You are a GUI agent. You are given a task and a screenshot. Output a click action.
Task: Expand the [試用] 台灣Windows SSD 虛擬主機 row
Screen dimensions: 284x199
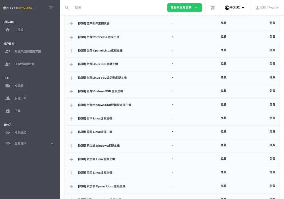pyautogui.click(x=71, y=91)
